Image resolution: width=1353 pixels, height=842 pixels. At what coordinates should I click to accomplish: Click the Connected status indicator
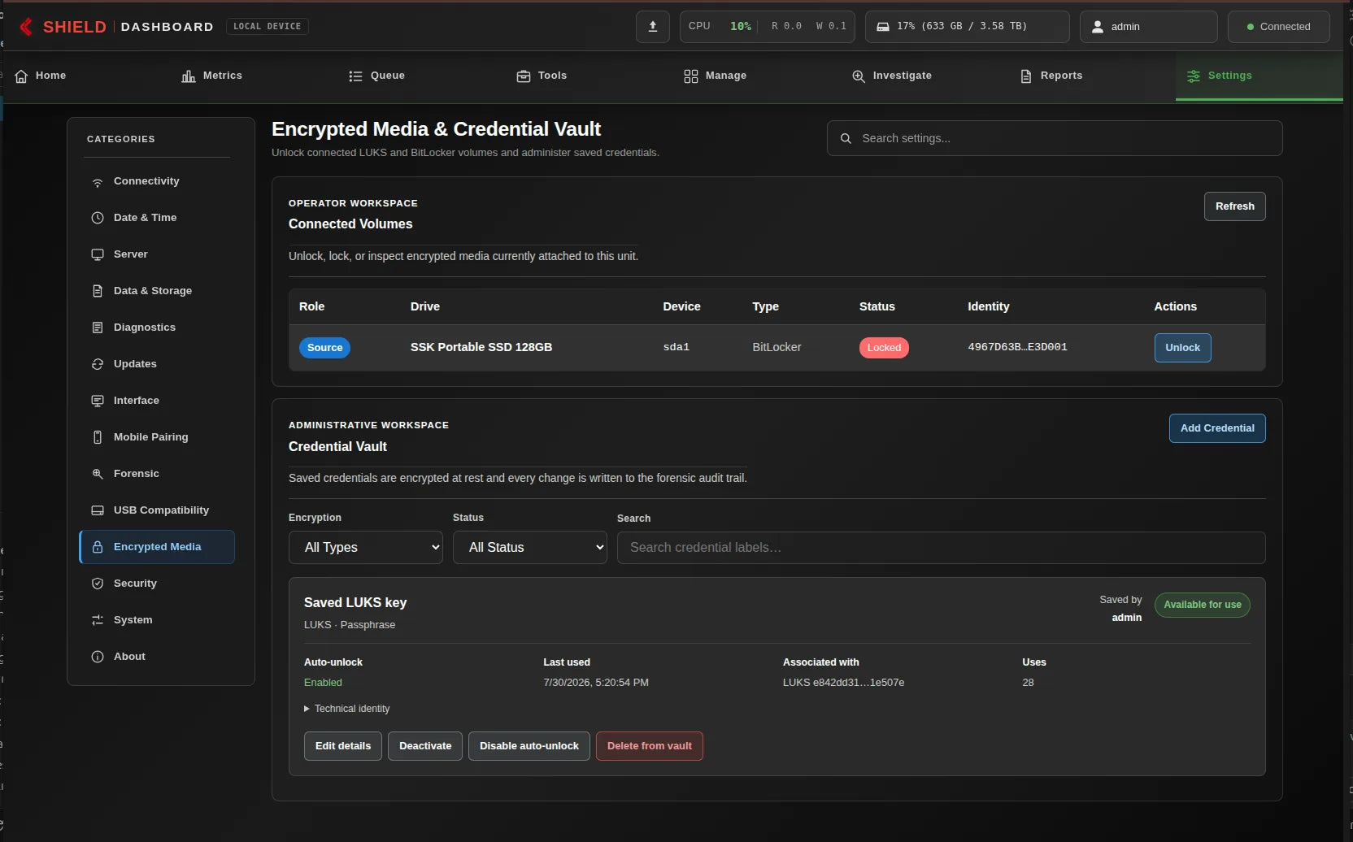[x=1278, y=27]
